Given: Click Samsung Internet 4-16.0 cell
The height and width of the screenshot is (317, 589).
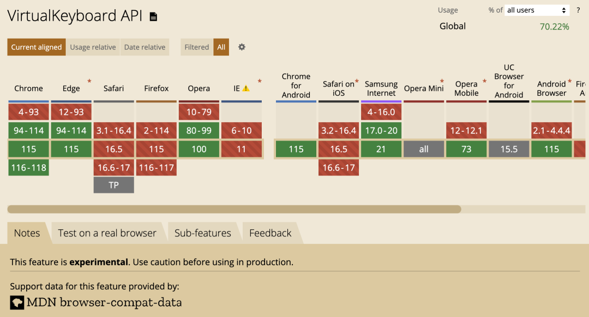Looking at the screenshot, I should [x=381, y=112].
